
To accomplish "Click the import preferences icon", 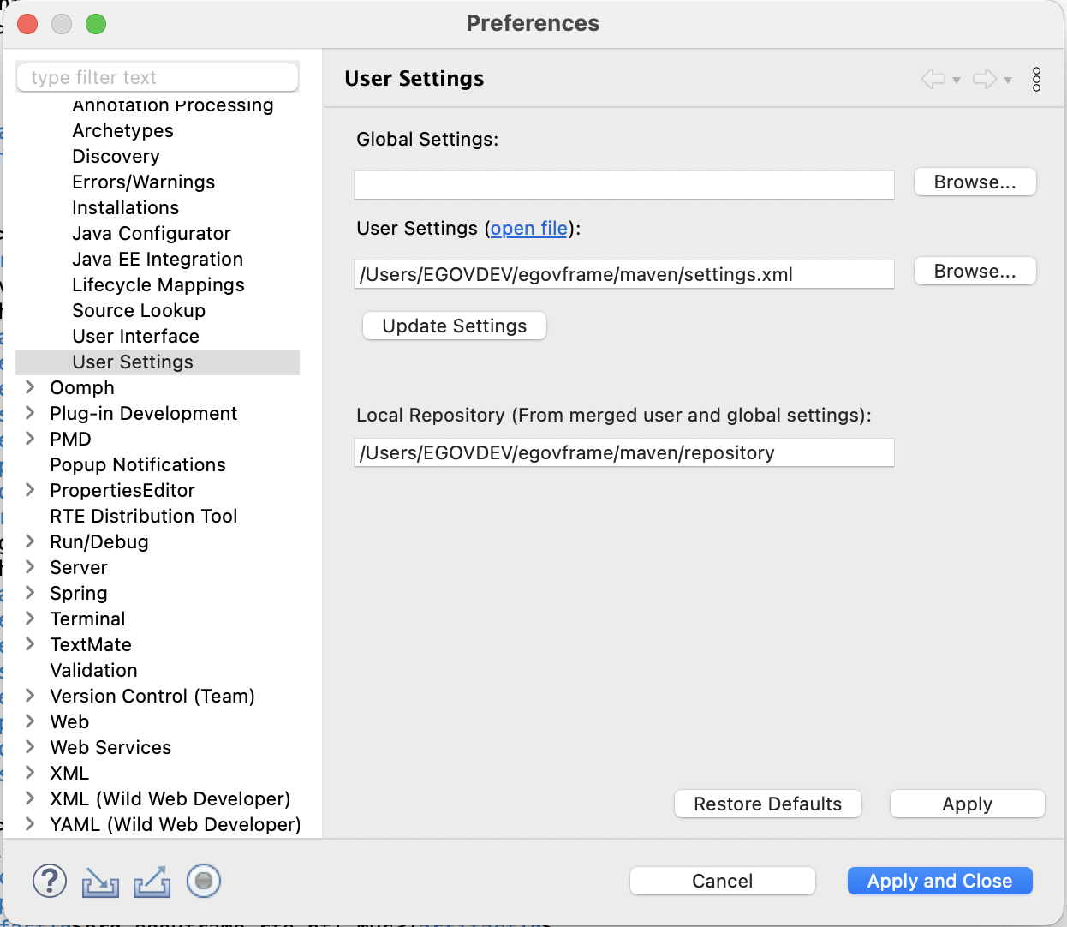I will click(100, 882).
